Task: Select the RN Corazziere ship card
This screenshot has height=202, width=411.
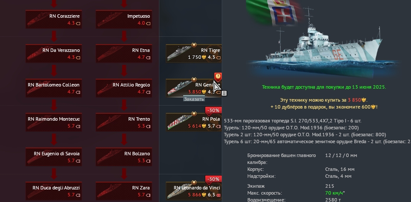Action: [54, 19]
